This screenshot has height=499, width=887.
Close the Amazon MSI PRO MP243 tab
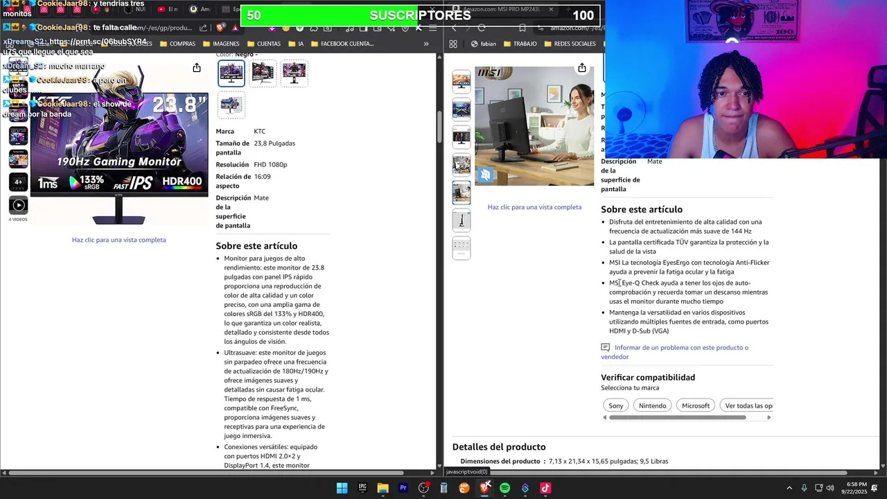(551, 9)
